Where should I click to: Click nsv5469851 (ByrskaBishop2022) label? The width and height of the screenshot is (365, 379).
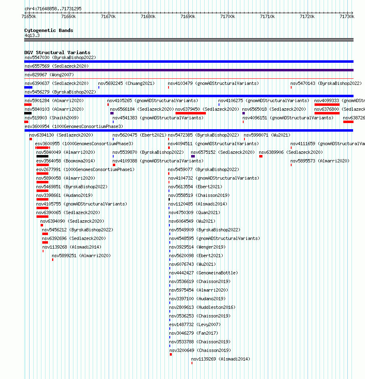coord(72,187)
